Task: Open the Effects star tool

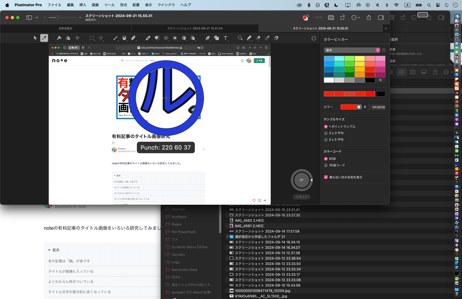Action: [77, 38]
